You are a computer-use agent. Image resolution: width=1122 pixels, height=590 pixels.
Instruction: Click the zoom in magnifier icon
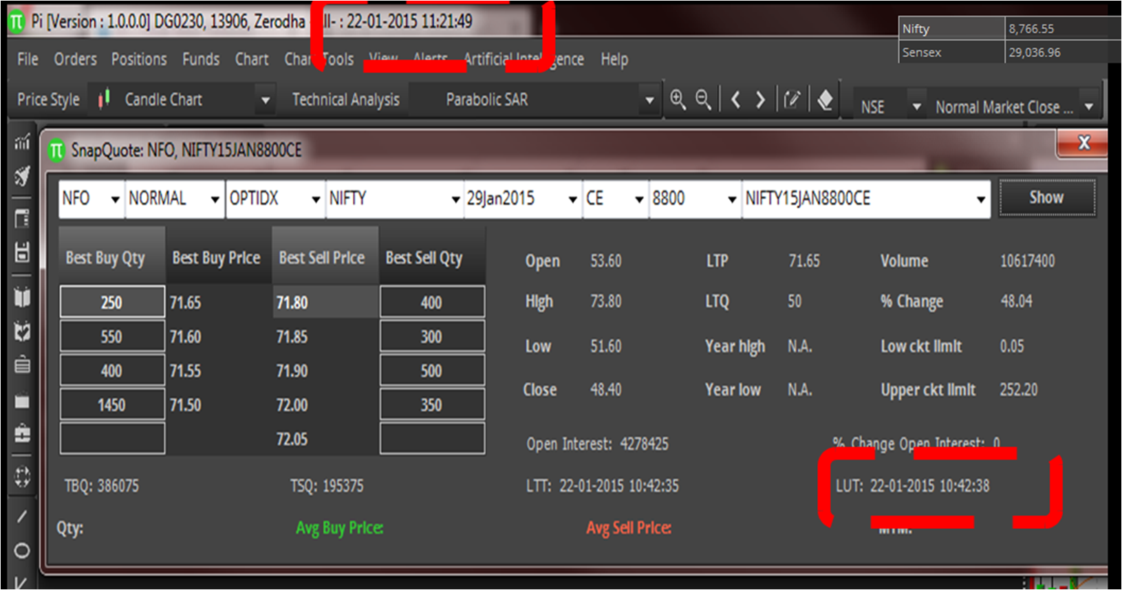coord(678,100)
